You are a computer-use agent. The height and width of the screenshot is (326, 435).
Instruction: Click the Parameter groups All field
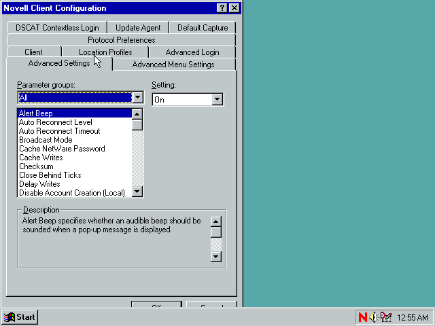coord(75,98)
